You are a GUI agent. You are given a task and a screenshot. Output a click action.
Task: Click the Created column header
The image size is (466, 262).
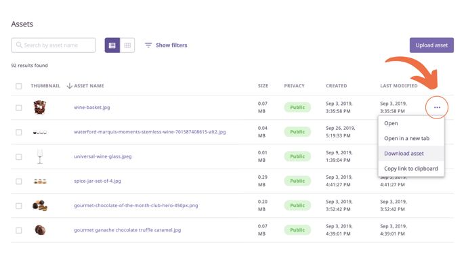pyautogui.click(x=337, y=86)
